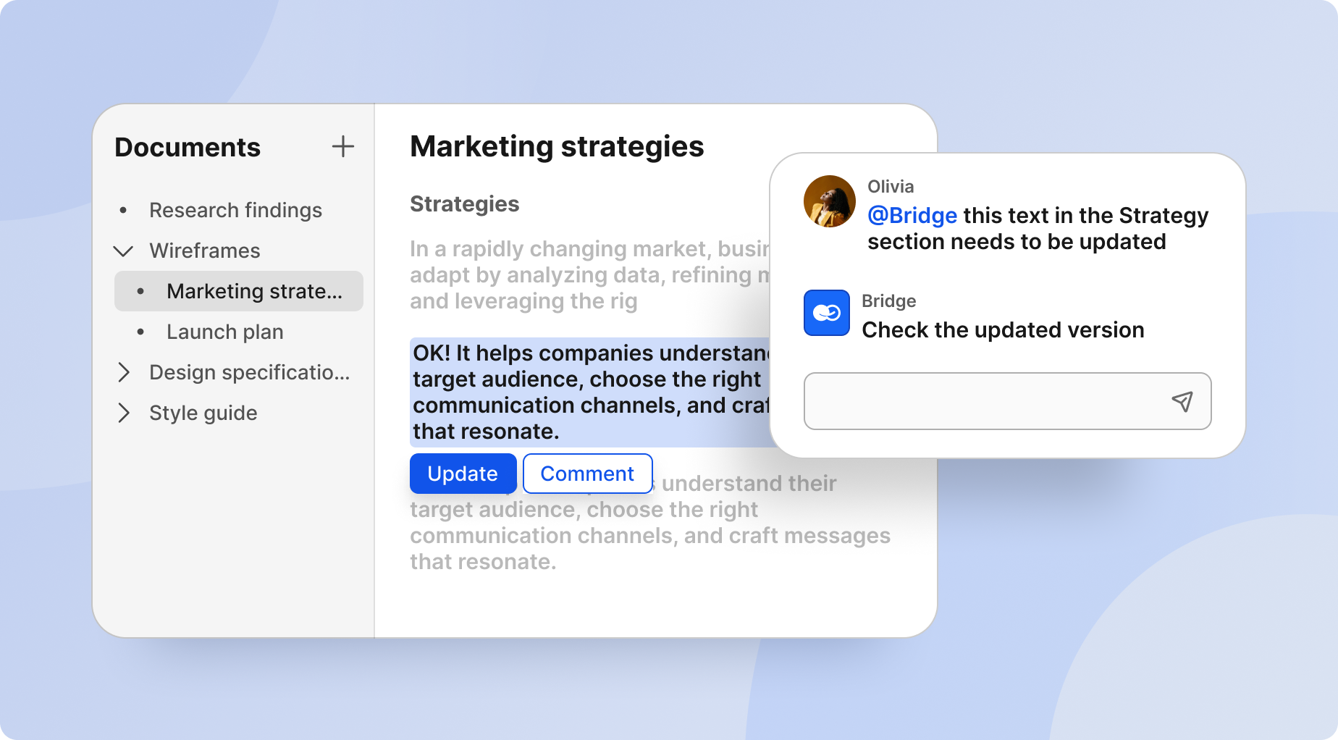Click the 'Check the updated version' message
This screenshot has width=1338, height=740.
(1003, 330)
